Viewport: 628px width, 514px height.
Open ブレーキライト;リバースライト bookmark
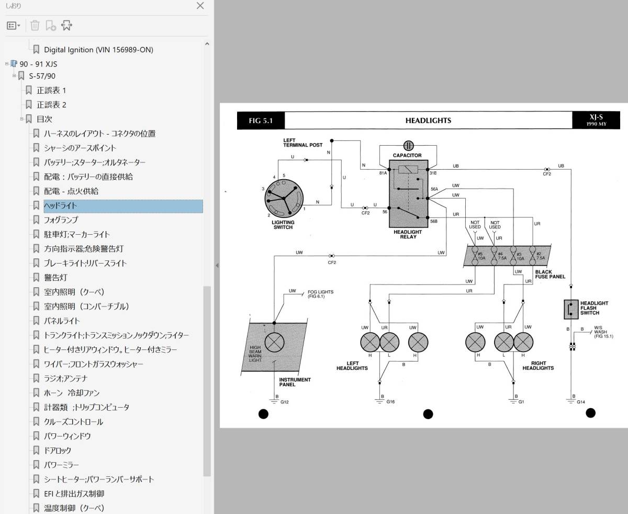point(85,263)
